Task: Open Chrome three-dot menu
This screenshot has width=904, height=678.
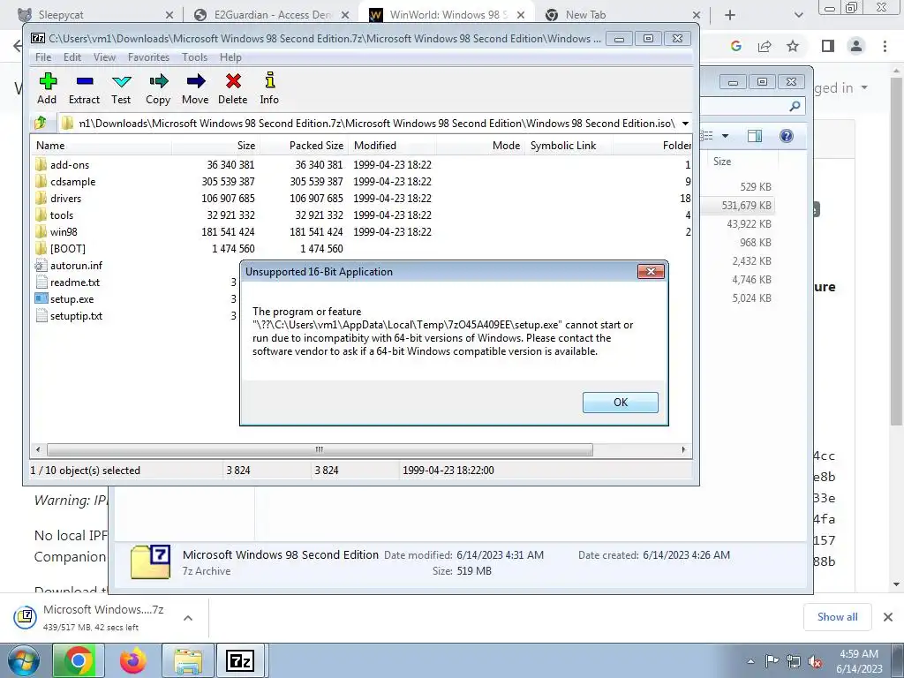Action: (885, 46)
